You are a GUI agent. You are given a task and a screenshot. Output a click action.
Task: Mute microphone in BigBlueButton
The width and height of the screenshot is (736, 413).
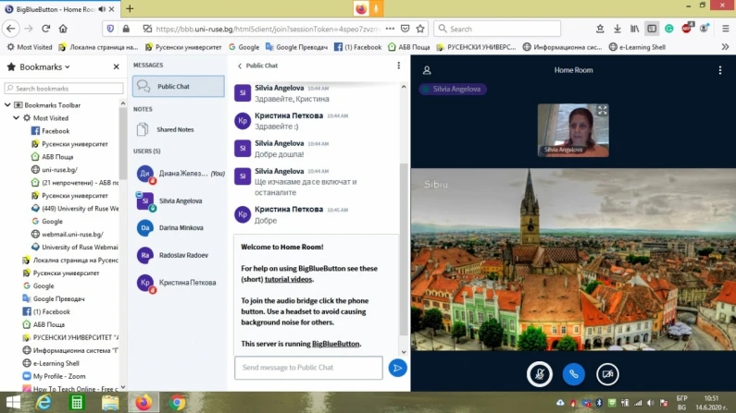(x=540, y=374)
